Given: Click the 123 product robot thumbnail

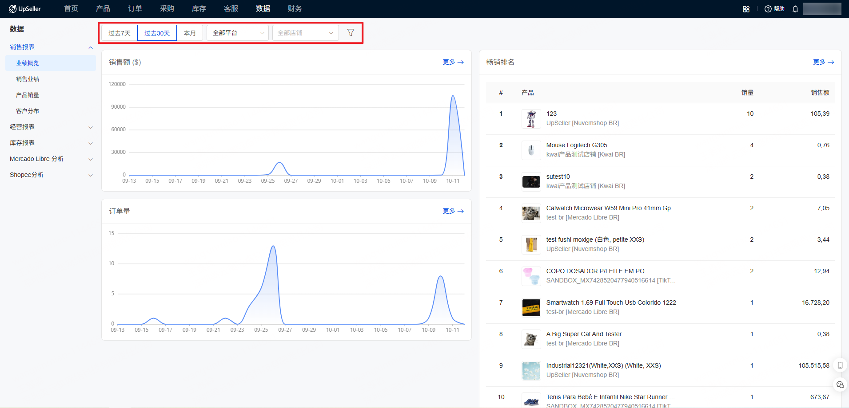Looking at the screenshot, I should [x=531, y=119].
